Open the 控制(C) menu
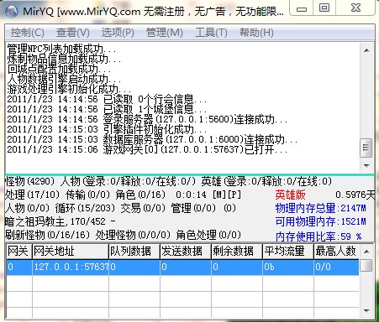The height and width of the screenshot is (322, 379). point(28,33)
